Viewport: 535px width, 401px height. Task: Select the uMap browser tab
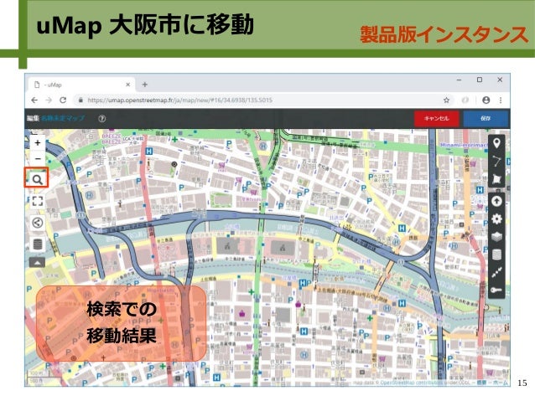[x=81, y=85]
